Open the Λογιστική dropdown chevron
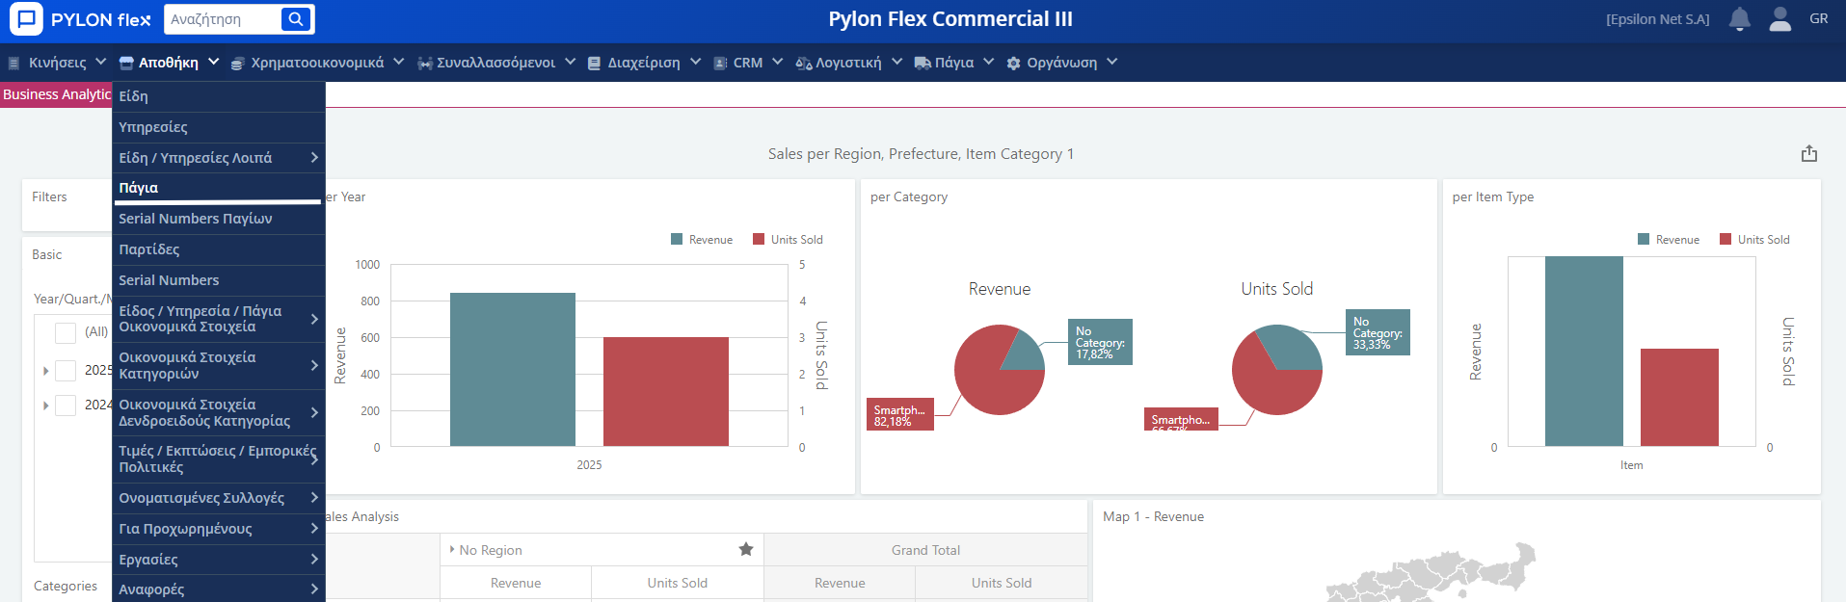1846x602 pixels. [896, 62]
